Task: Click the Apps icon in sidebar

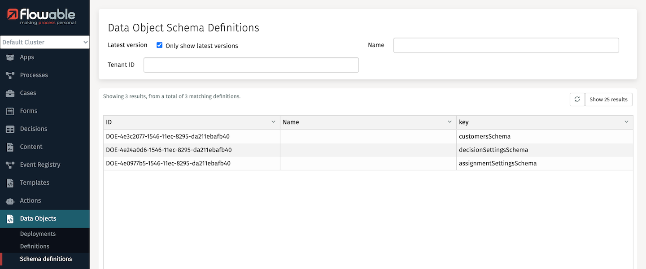Action: [10, 57]
